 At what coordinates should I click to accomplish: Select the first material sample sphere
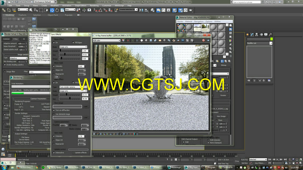coord(181,28)
